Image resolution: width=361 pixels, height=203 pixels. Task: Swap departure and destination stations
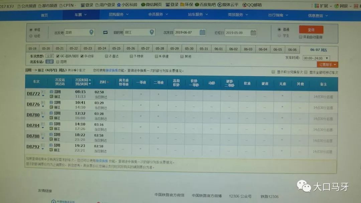105,32
